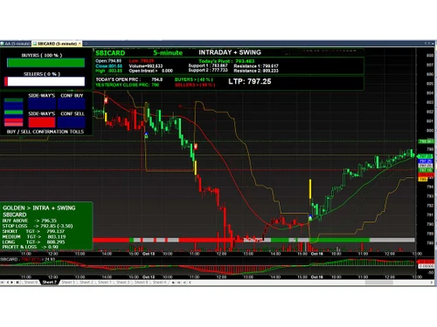Select the Sheet 7 tab
This screenshot has width=437, height=327.
point(49,283)
